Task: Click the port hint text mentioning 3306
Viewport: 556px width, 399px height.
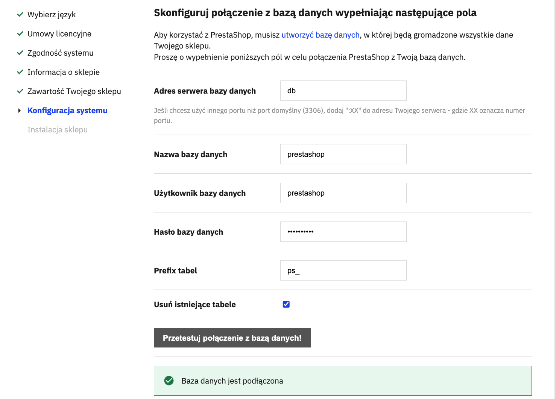Action: click(x=339, y=115)
